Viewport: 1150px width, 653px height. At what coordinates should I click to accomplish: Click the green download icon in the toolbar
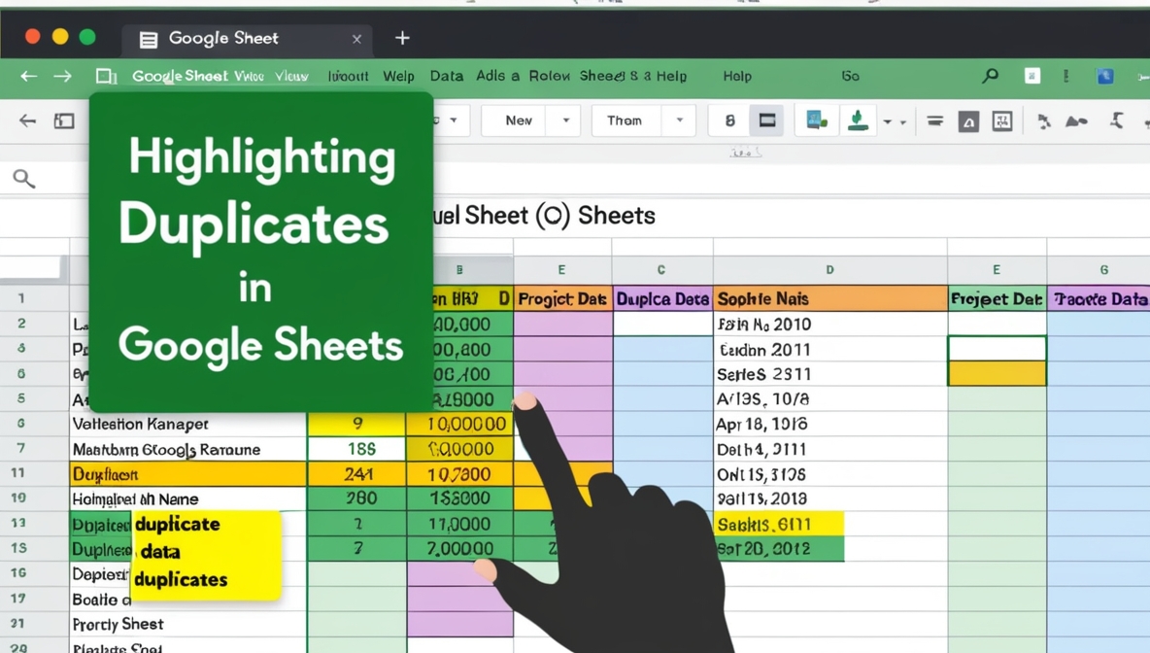pos(858,120)
